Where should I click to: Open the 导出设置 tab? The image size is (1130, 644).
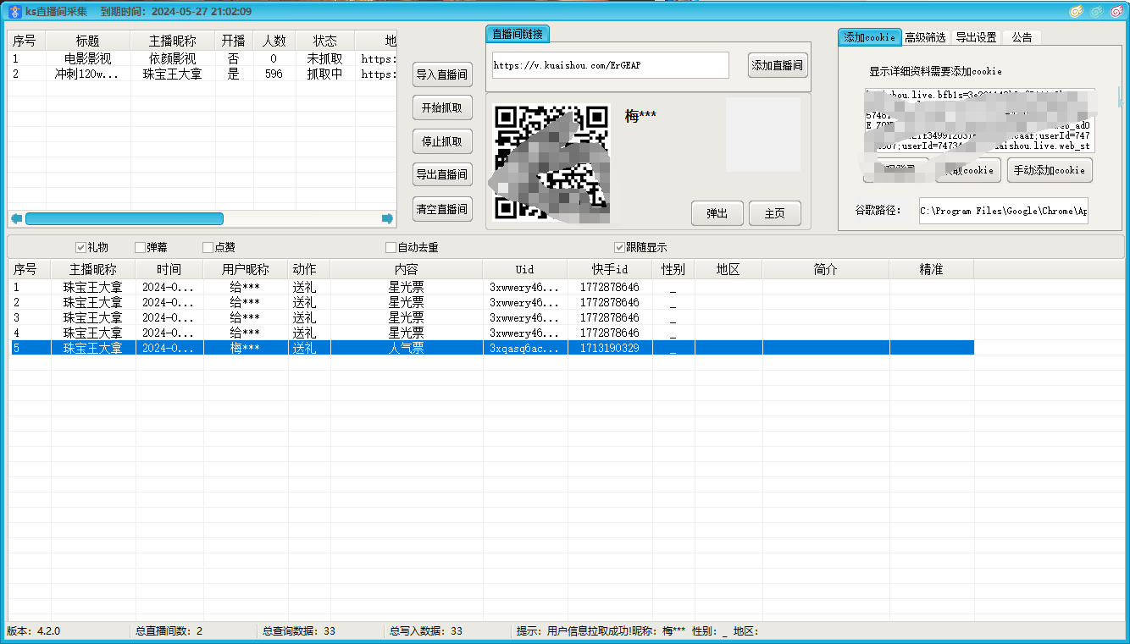pos(976,37)
